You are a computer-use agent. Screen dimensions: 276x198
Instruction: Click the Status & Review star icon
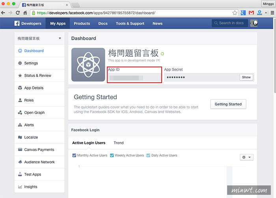(20, 76)
